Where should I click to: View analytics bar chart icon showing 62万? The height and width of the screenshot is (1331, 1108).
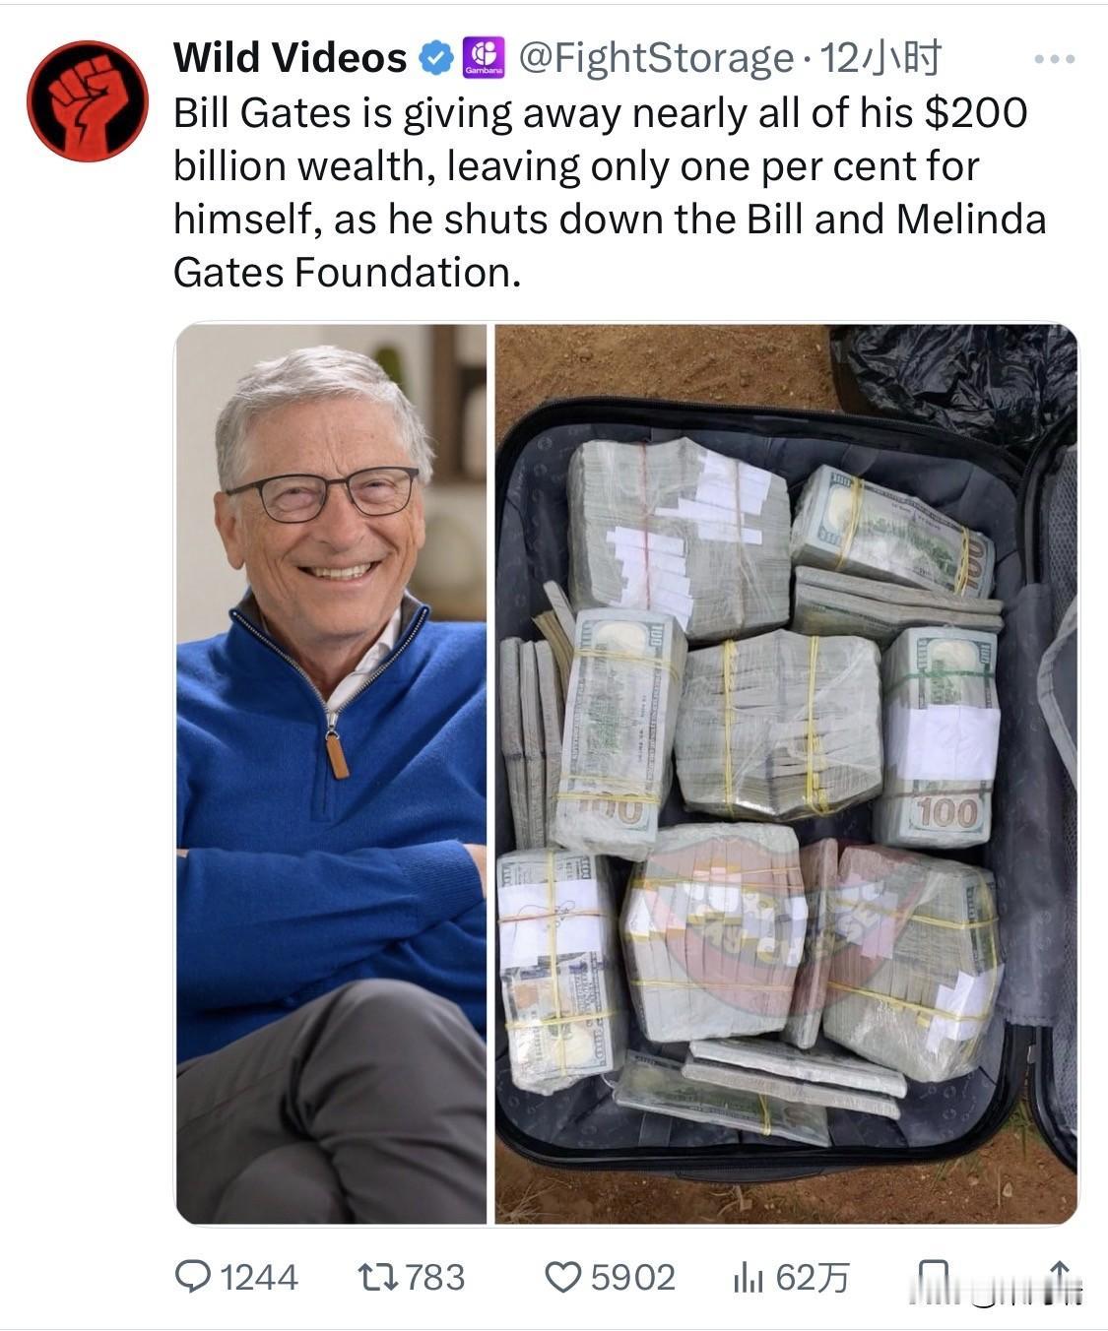coord(748,1278)
